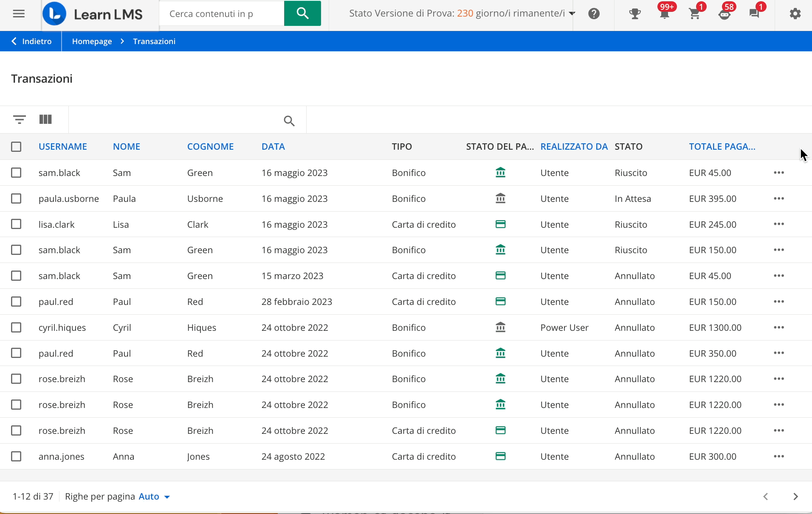The width and height of the screenshot is (812, 514).
Task: Expand trial version status dropdown arrow
Action: point(572,14)
